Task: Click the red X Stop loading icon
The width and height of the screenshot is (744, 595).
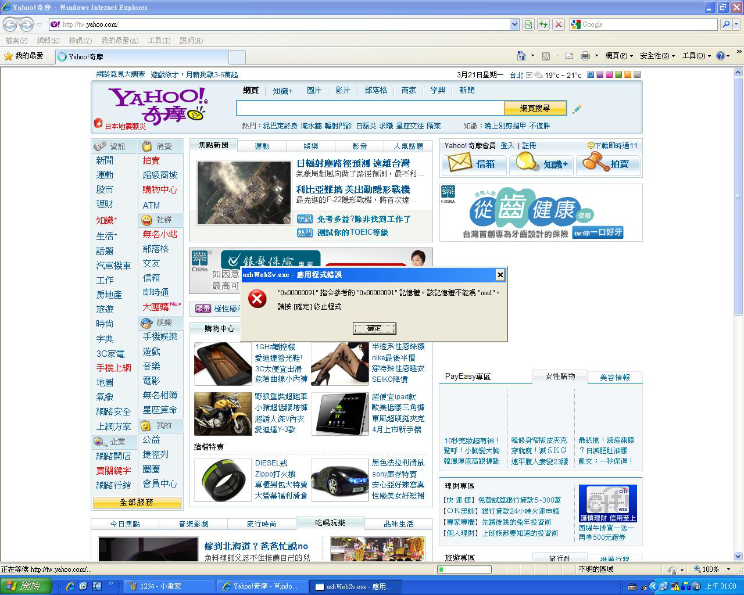Action: click(x=559, y=24)
